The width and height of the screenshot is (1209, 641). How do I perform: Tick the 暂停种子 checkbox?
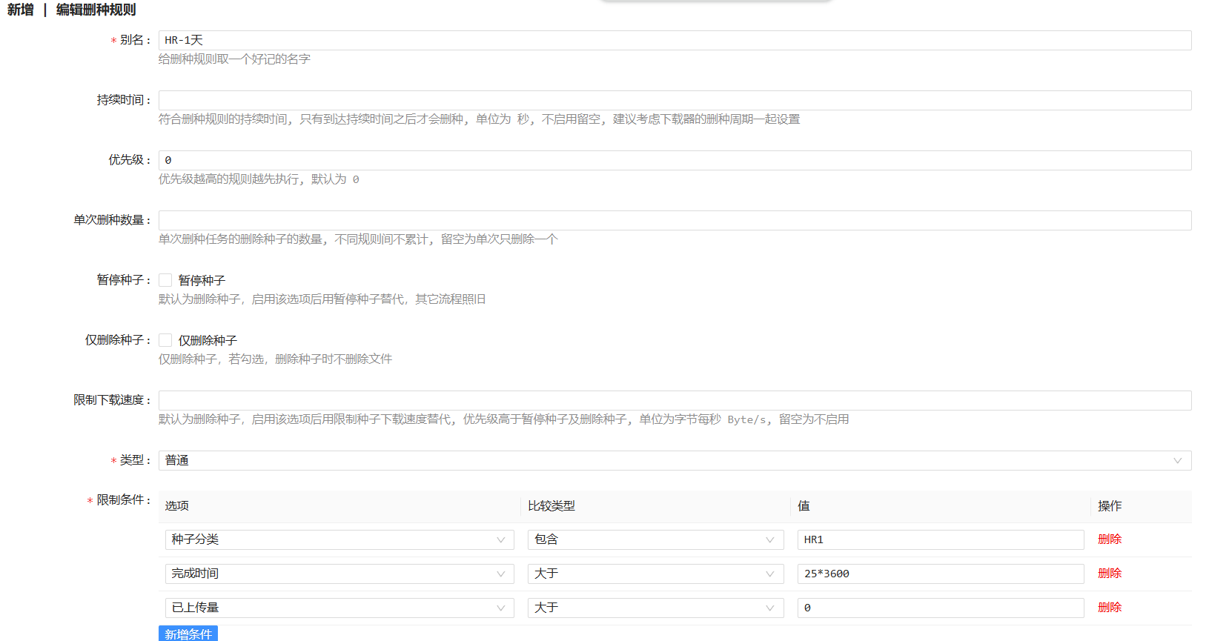(165, 280)
